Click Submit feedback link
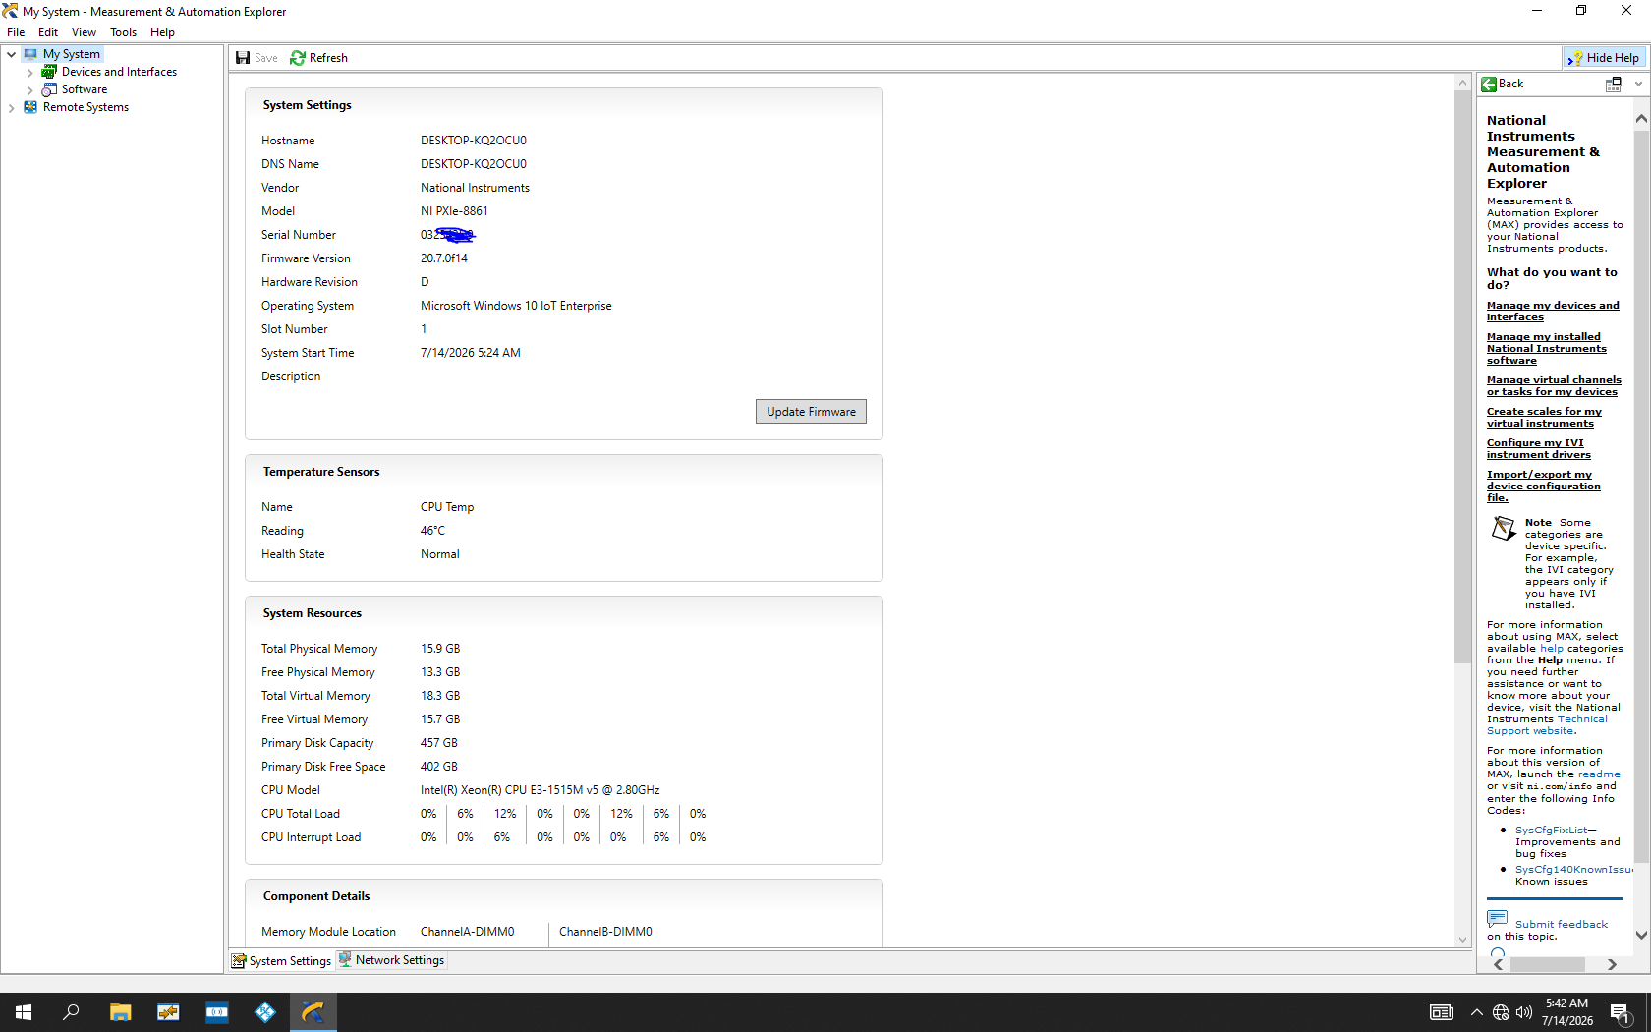The height and width of the screenshot is (1032, 1651). pos(1562,925)
